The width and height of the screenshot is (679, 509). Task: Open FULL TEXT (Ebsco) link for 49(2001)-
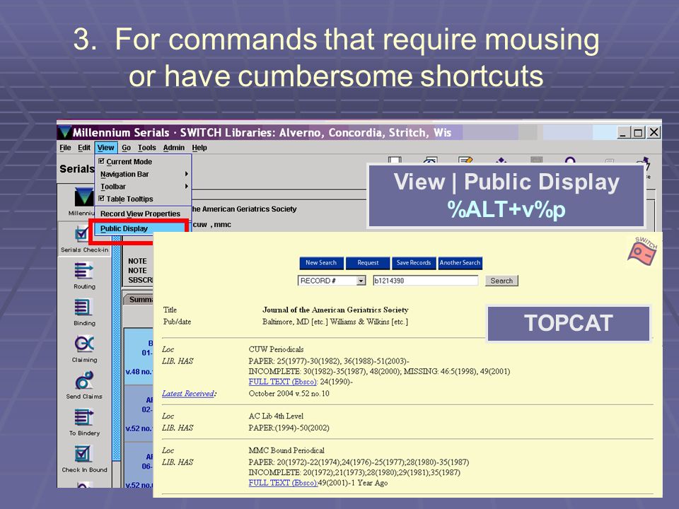[x=283, y=483]
